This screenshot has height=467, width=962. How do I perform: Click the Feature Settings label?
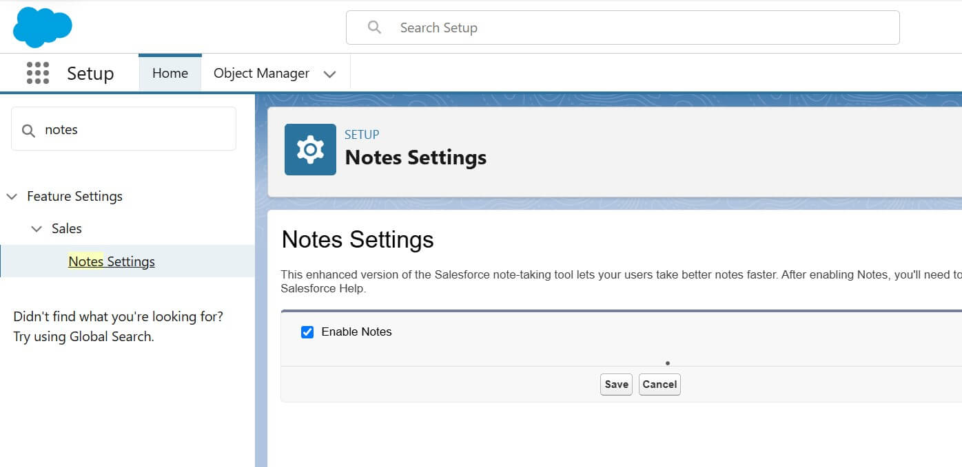pos(74,196)
